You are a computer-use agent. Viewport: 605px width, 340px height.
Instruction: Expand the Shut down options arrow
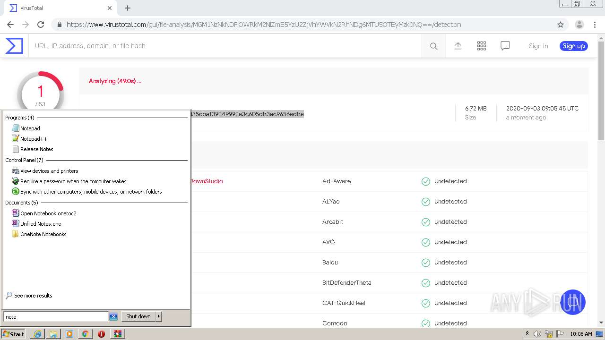click(159, 316)
